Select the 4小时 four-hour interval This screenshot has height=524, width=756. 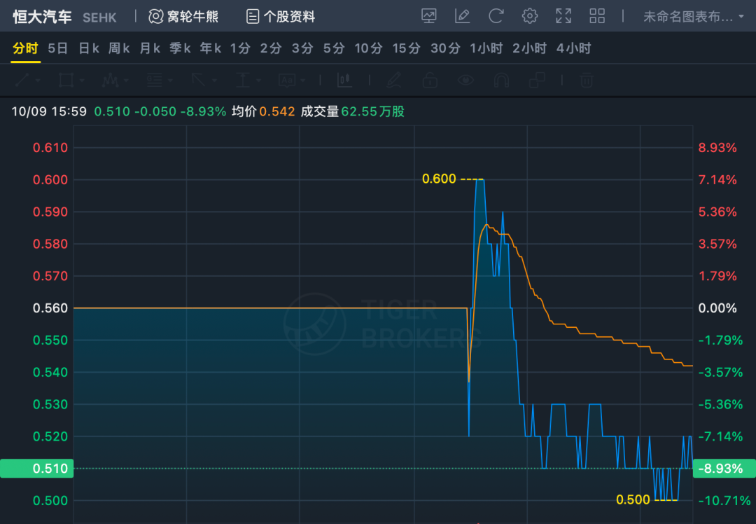(573, 48)
